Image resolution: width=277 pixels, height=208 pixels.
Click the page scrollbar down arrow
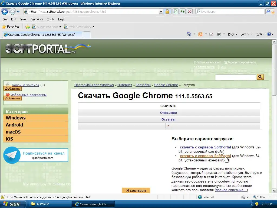pos(274,191)
